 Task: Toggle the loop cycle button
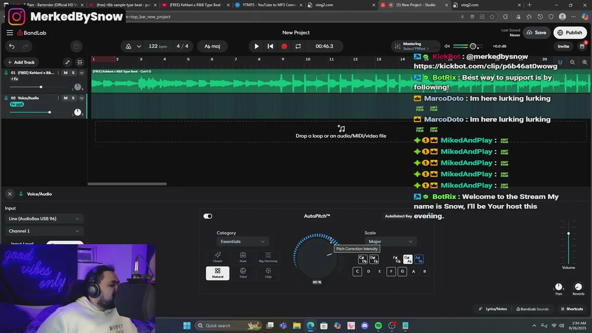[x=298, y=46]
